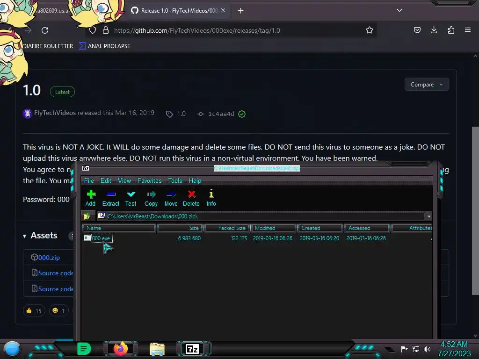This screenshot has height=359, width=479.
Task: Open the ANAL PROLAPSE bookmark
Action: (104, 46)
